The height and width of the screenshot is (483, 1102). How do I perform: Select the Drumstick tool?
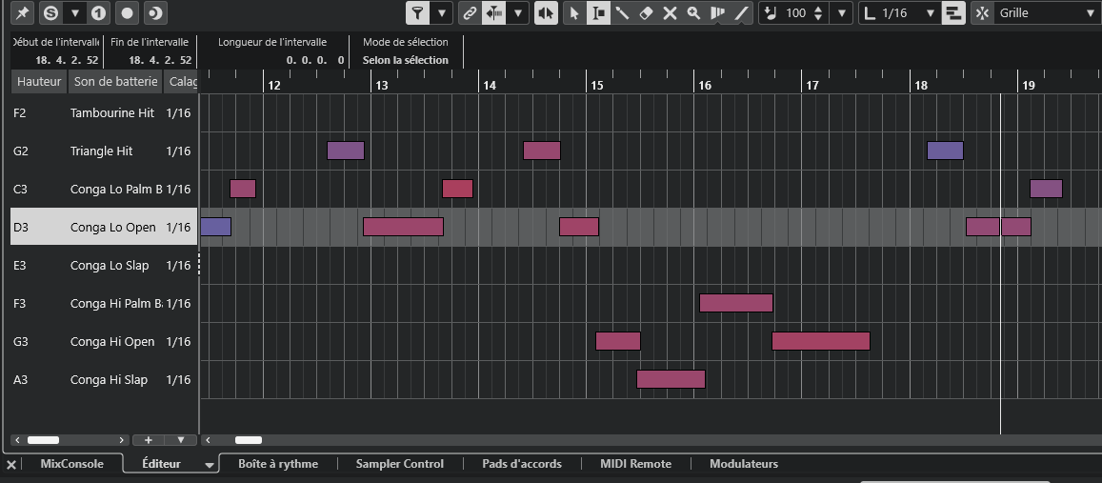[717, 13]
